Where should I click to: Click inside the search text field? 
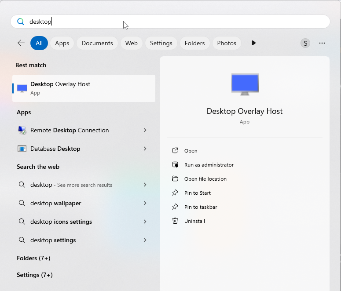tap(170, 22)
